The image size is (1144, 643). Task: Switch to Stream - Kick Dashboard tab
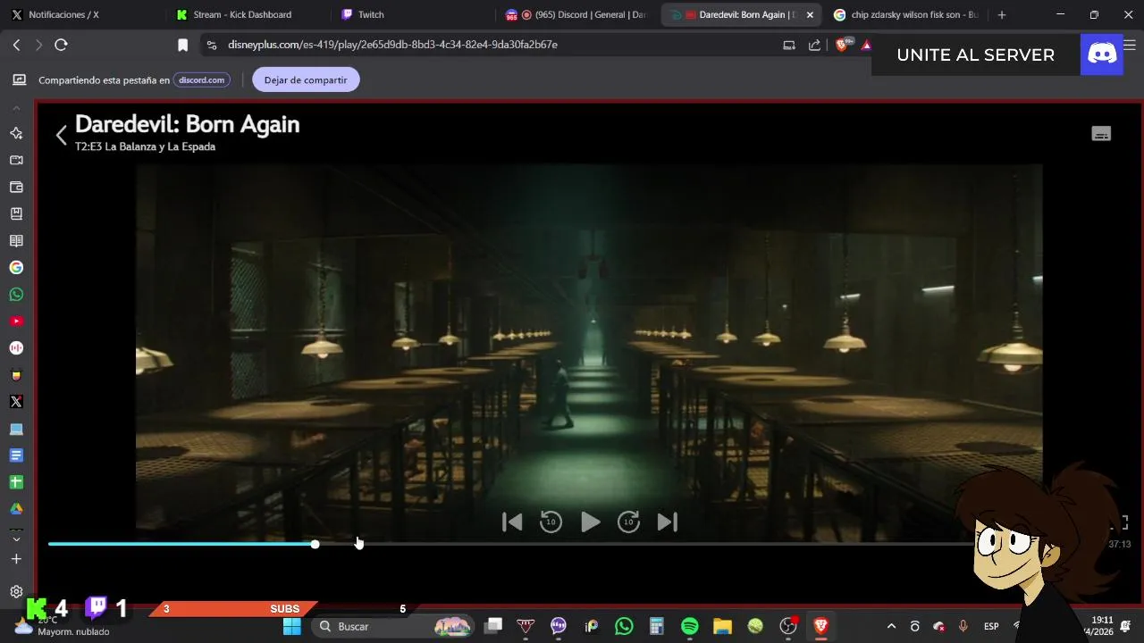coord(246,14)
